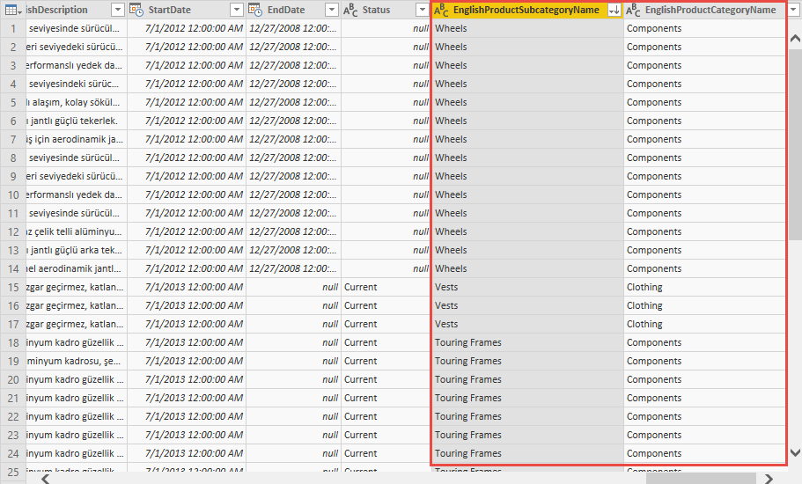The height and width of the screenshot is (484, 802).
Task: Expand the Description column filter dropdown
Action: coord(118,10)
